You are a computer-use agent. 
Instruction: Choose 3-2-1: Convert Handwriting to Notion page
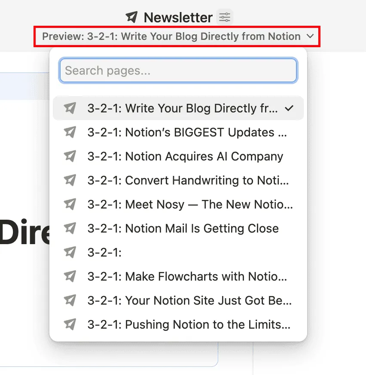point(188,181)
